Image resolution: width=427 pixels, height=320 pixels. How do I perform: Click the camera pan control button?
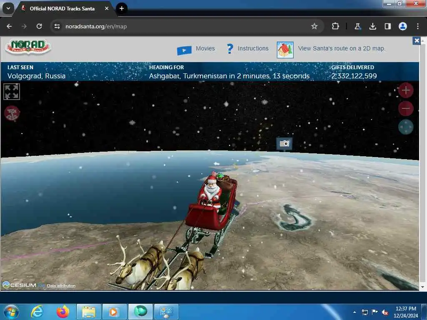pos(406,127)
